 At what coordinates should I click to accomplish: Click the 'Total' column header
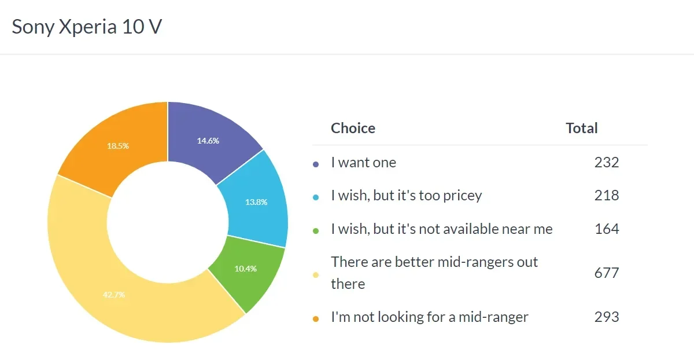coord(581,128)
